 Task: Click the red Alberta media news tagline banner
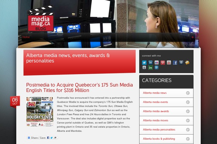click(x=80, y=62)
